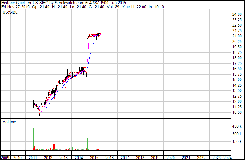Click the 2011 year label on timeline
Screen dimensions: 245x160
[33, 158]
